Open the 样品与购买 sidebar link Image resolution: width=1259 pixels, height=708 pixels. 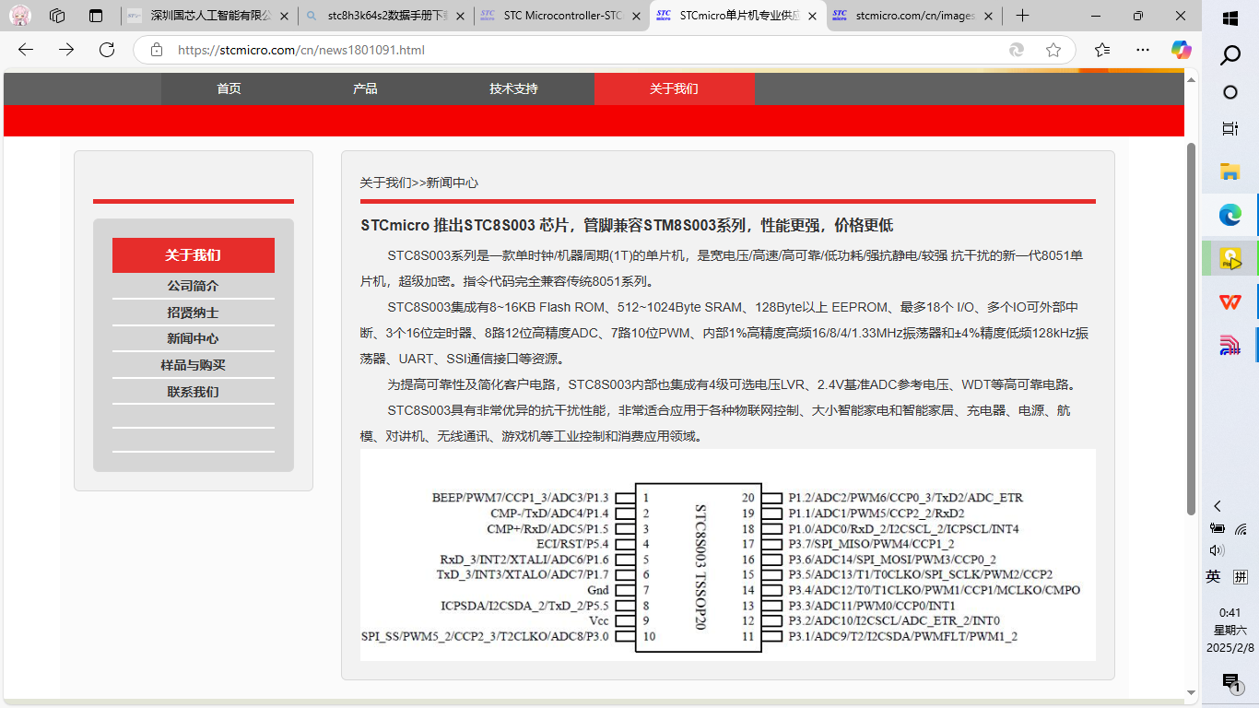pos(194,365)
